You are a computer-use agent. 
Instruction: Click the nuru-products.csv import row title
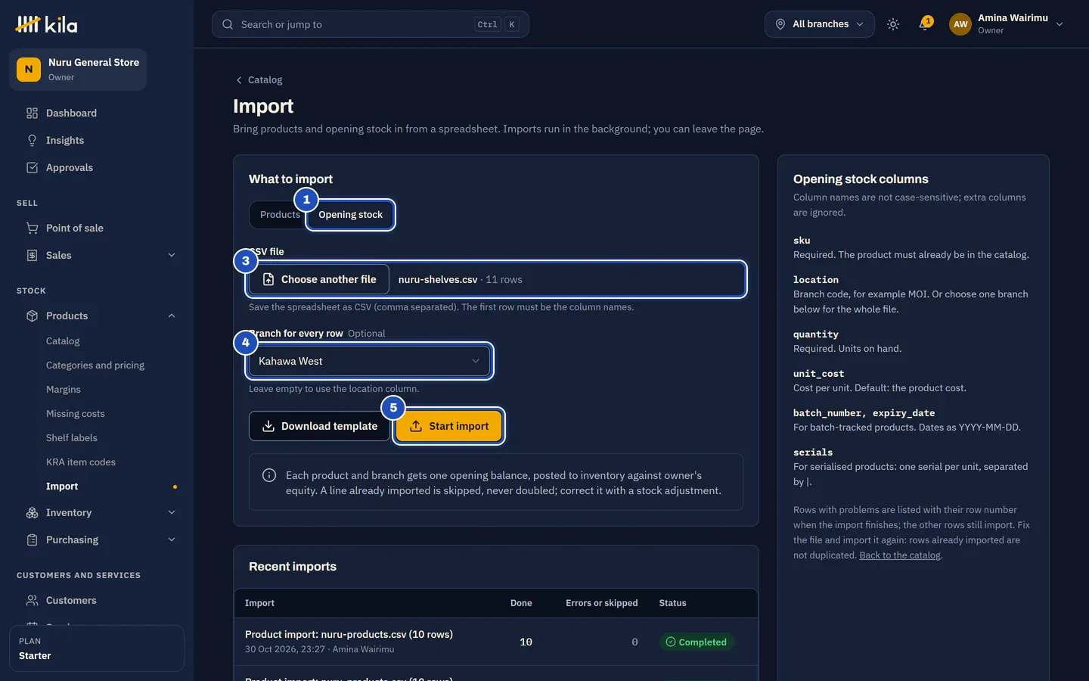click(x=349, y=634)
